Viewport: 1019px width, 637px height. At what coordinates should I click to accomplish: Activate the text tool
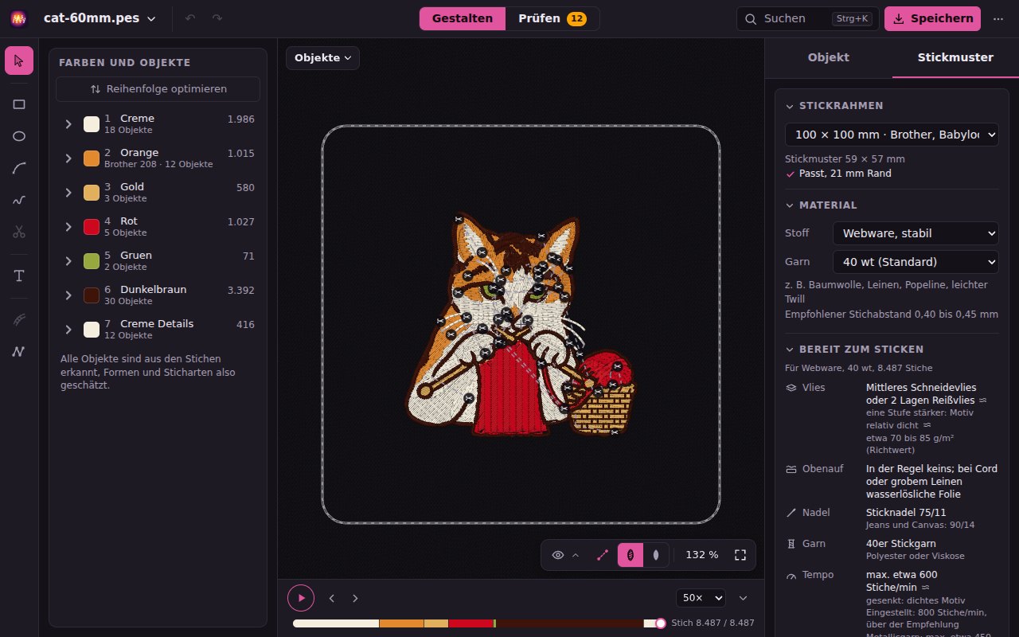point(19,276)
